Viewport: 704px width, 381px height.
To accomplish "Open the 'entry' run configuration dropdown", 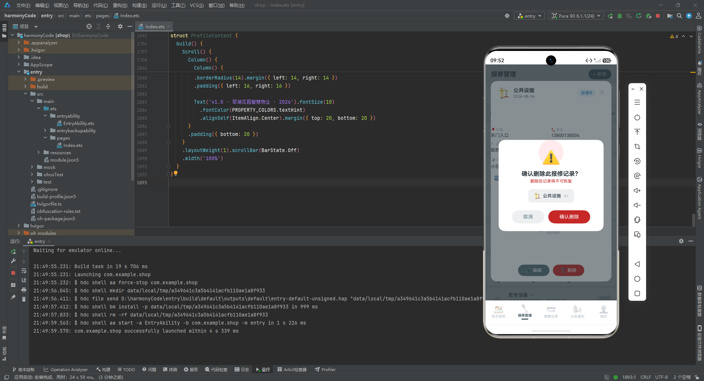I will 530,16.
